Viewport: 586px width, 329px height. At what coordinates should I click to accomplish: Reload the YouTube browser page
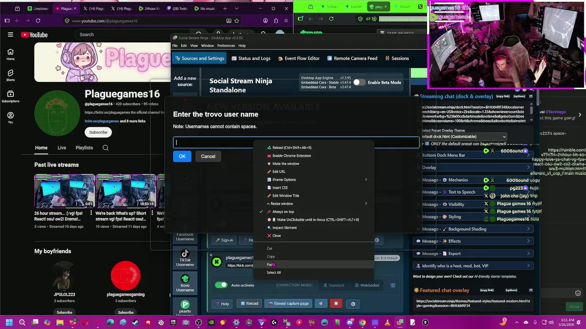(38, 21)
